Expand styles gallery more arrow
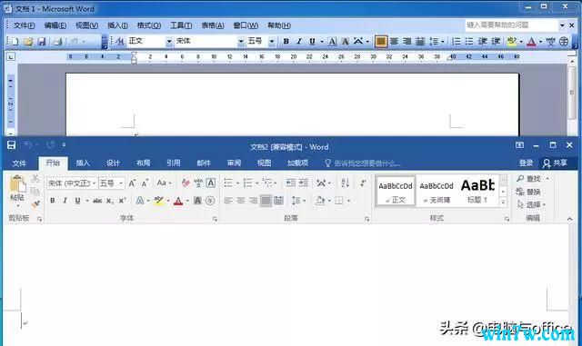The image size is (582, 346). [x=503, y=203]
